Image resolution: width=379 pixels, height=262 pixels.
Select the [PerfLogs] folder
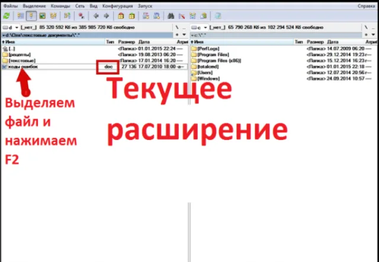[283, 49]
